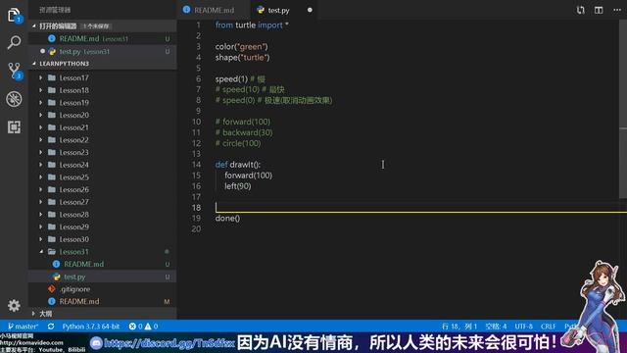Click the def drawIt(): line
This screenshot has width=627, height=353.
(238, 164)
